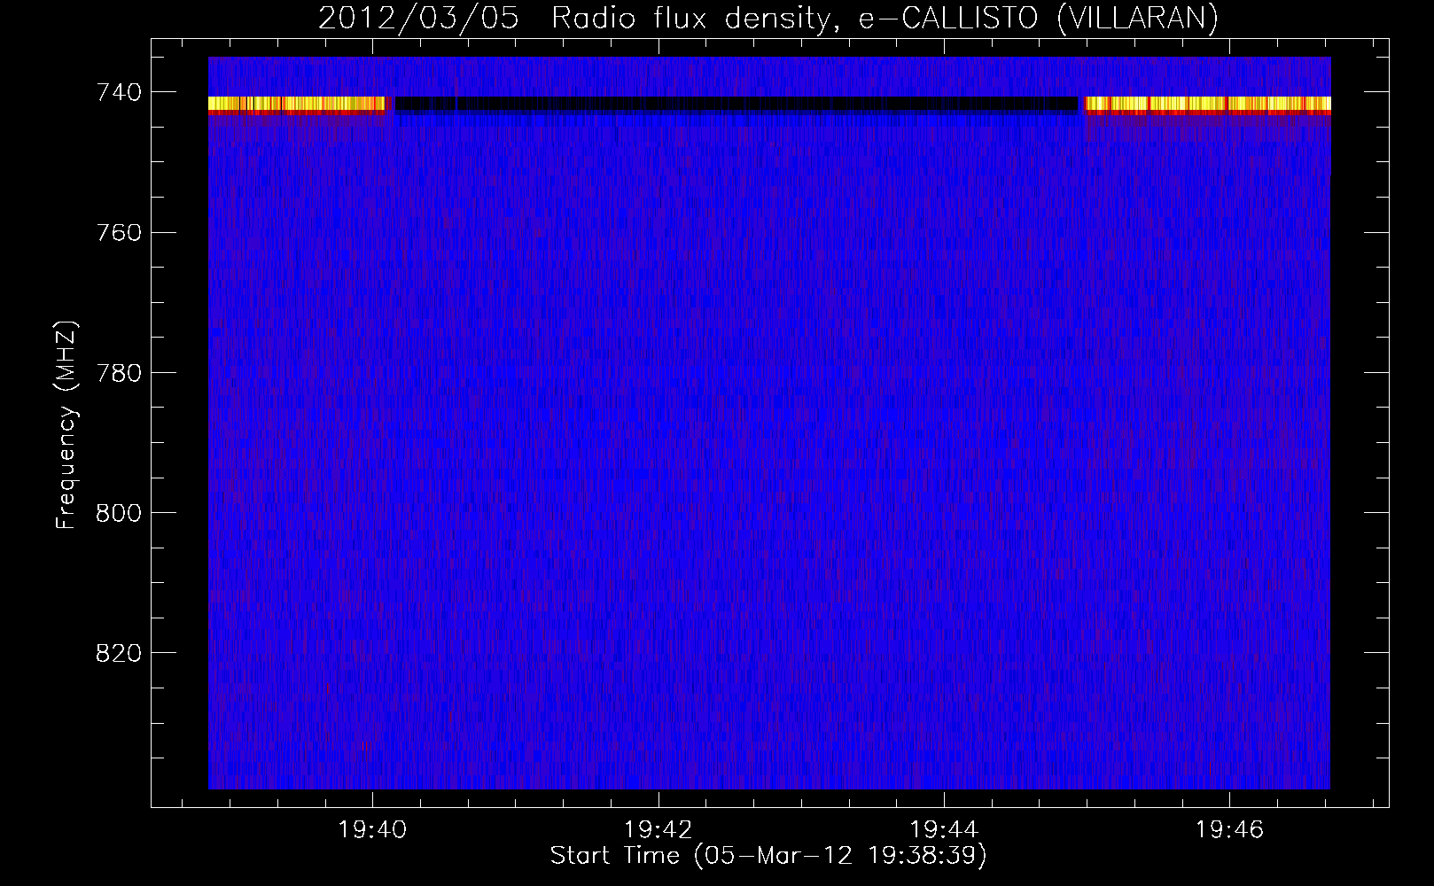
Task: Click the 780 frequency tick label
Action: (119, 373)
